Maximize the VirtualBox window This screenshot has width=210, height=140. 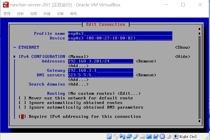pos(183,5)
